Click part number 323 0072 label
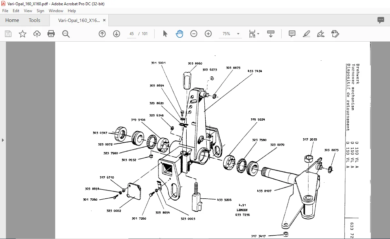The height and width of the screenshot is (239, 390). tap(105, 144)
